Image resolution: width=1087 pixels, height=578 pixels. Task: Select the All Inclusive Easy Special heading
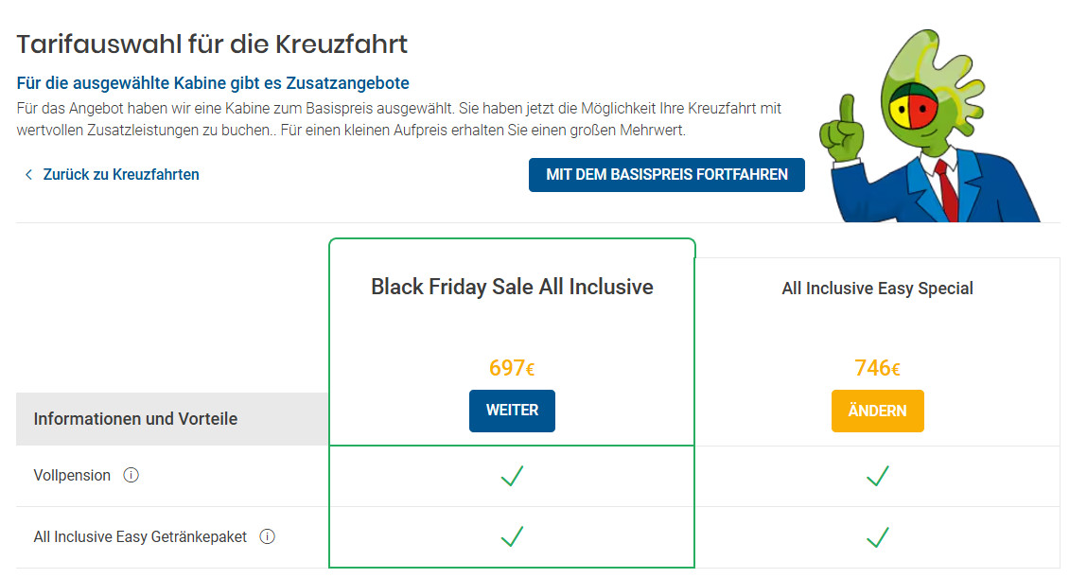tap(877, 289)
